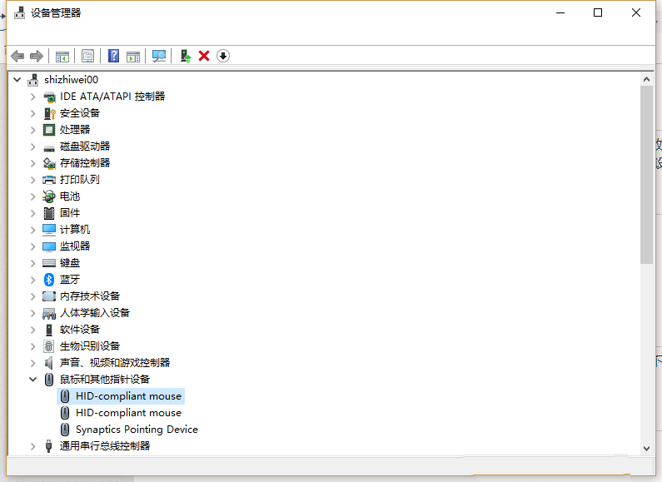
Task: Expand the 磁盘驱动器 node
Action: pyautogui.click(x=33, y=147)
